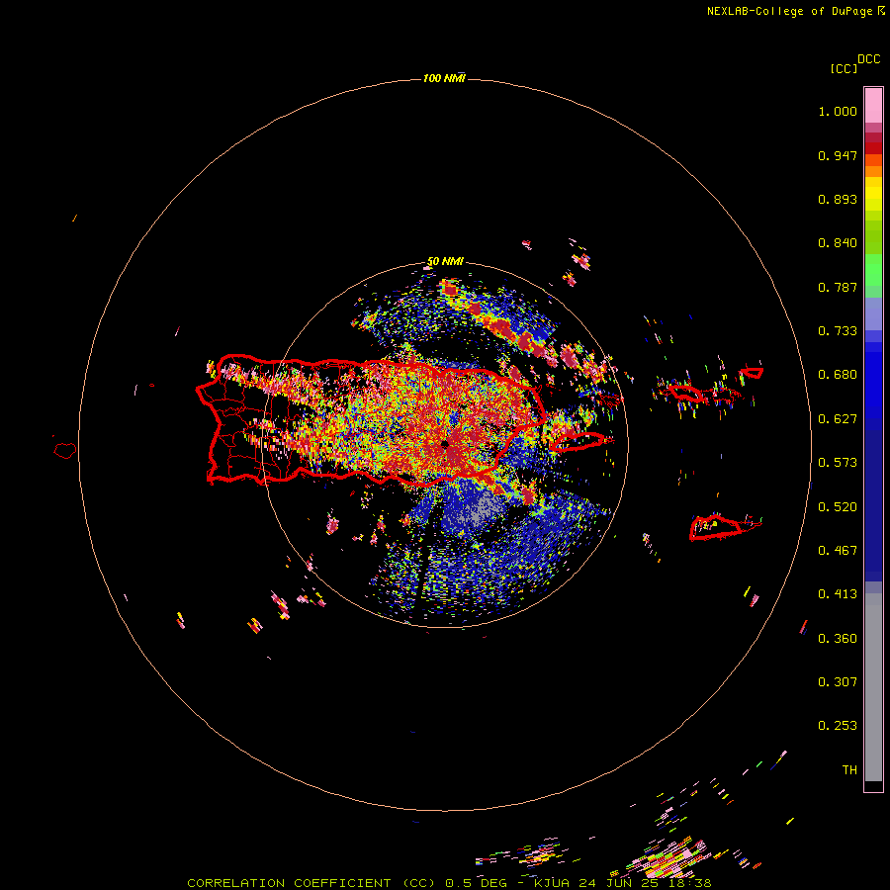The width and height of the screenshot is (890, 890).
Task: Click the 0.733 scale label
Action: point(838,331)
